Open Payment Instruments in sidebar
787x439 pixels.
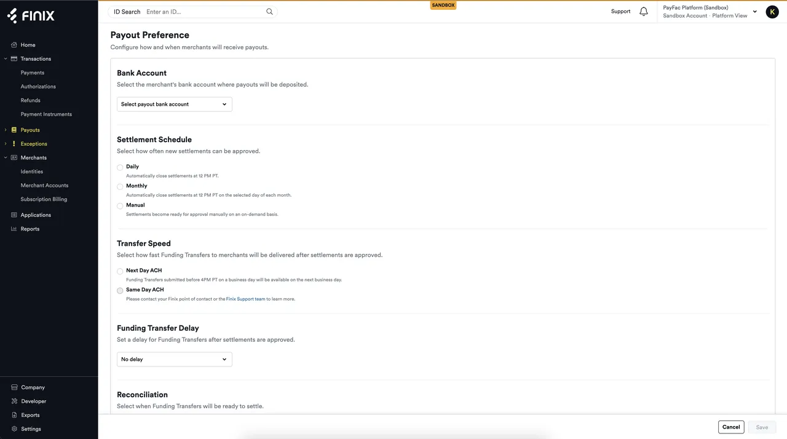[x=46, y=114]
